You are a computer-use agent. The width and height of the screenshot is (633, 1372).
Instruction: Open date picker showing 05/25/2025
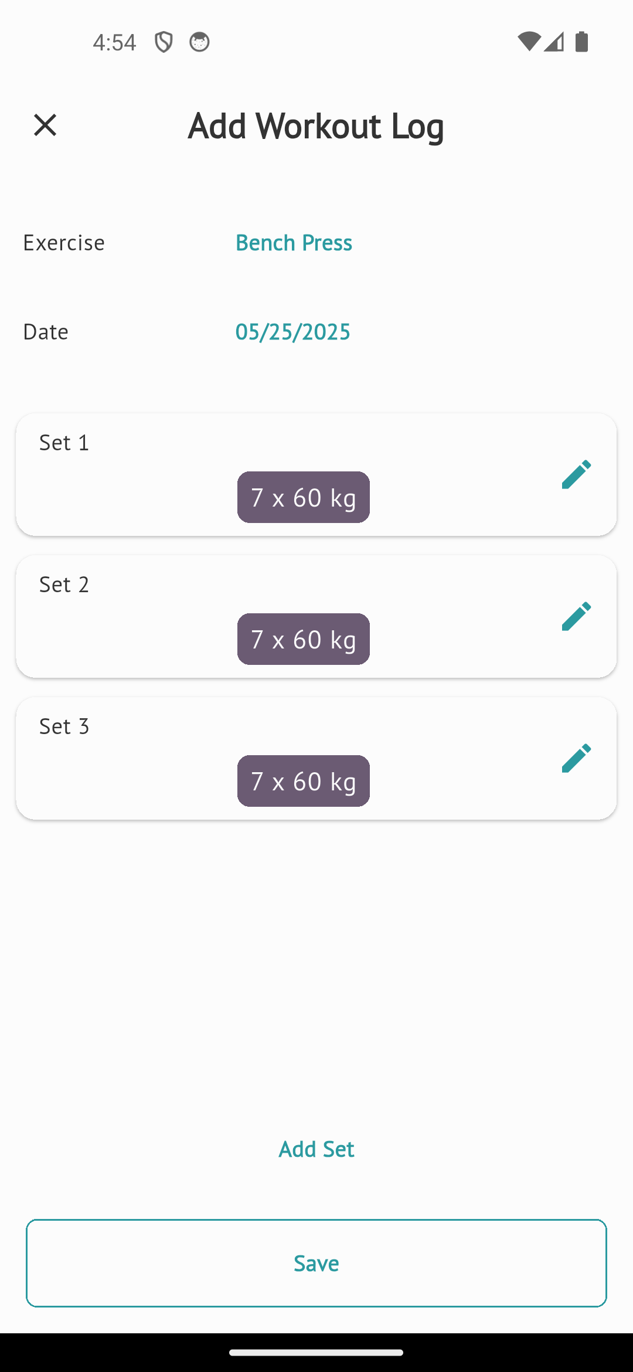[x=292, y=332]
